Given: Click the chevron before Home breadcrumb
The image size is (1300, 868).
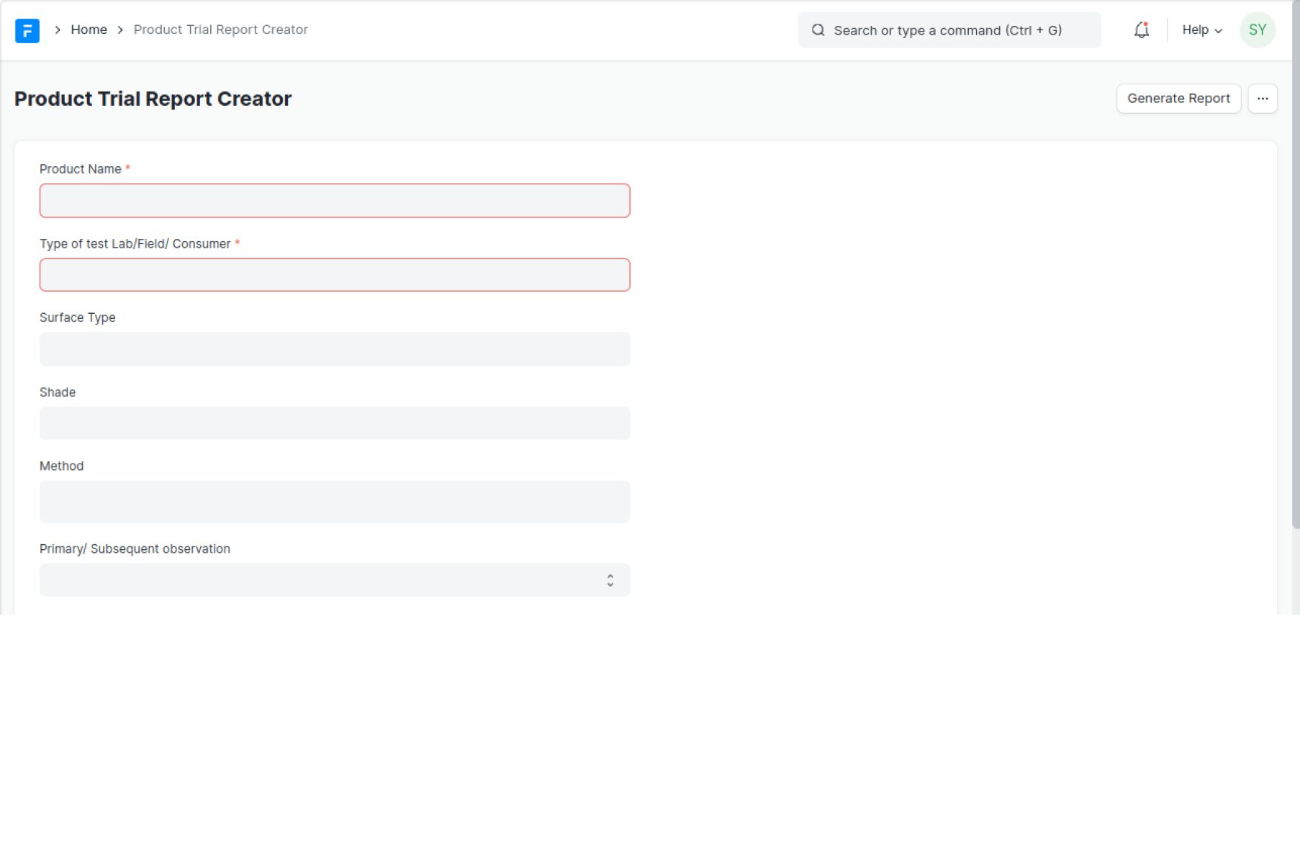Looking at the screenshot, I should tap(58, 30).
